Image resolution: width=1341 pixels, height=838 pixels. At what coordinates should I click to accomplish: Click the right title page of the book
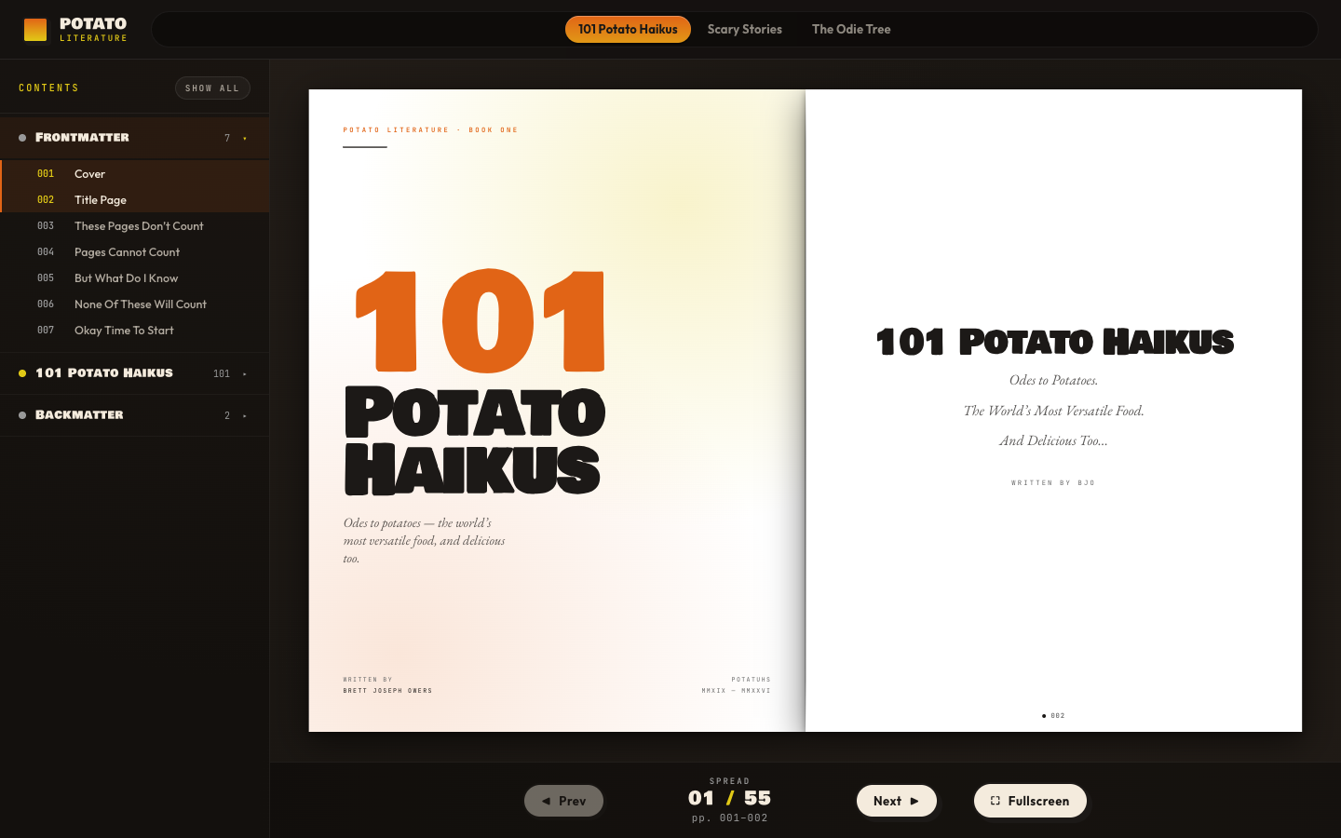(x=1053, y=411)
